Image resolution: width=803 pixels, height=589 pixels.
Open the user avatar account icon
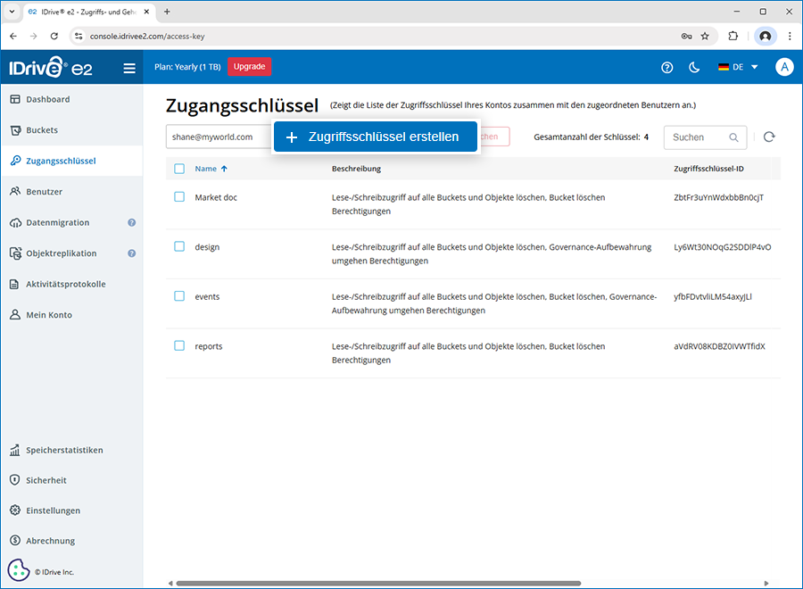tap(784, 67)
